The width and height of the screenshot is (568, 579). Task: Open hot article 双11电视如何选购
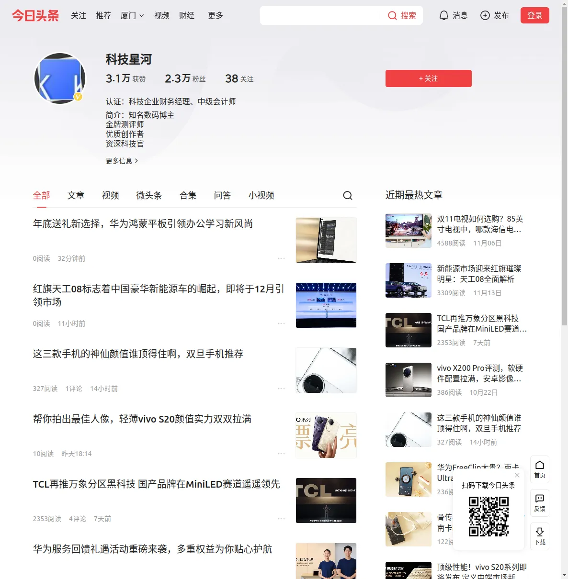tap(479, 224)
